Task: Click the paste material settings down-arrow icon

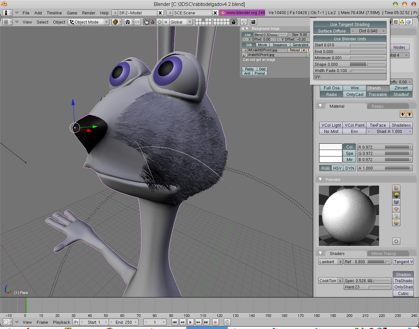Action: (x=409, y=114)
